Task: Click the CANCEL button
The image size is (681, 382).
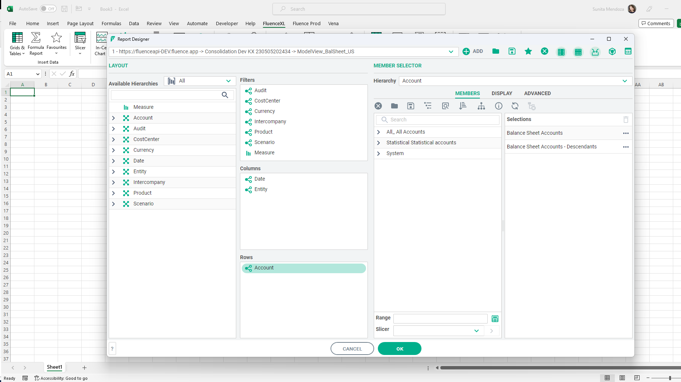Action: click(x=352, y=349)
